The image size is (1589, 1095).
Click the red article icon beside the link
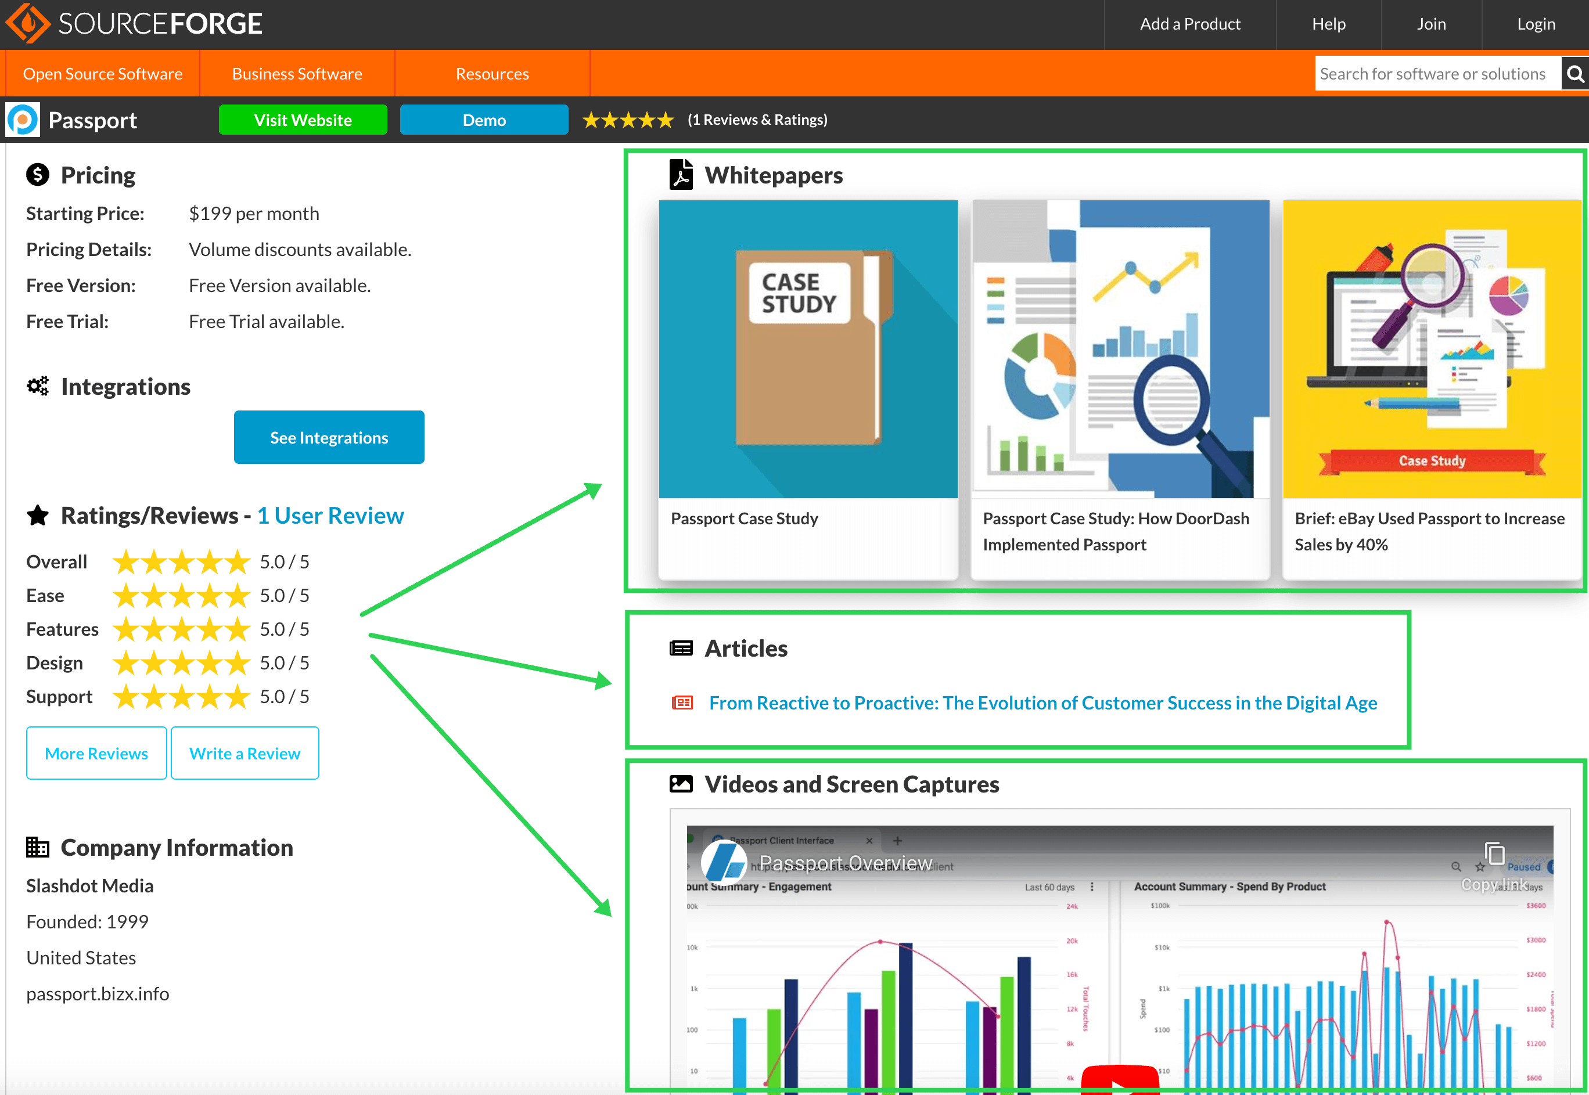point(682,703)
